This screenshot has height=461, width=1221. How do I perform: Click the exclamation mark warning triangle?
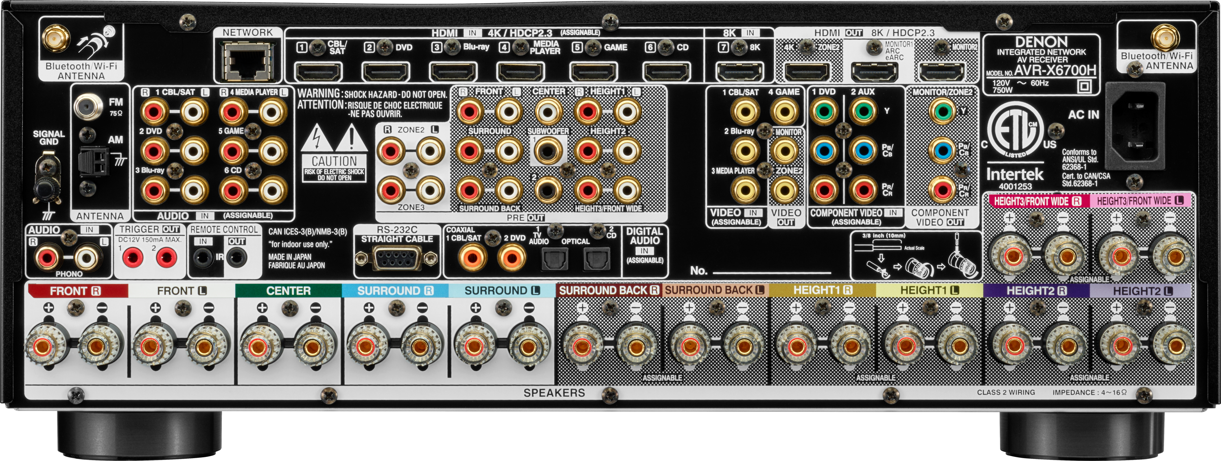pyautogui.click(x=351, y=138)
